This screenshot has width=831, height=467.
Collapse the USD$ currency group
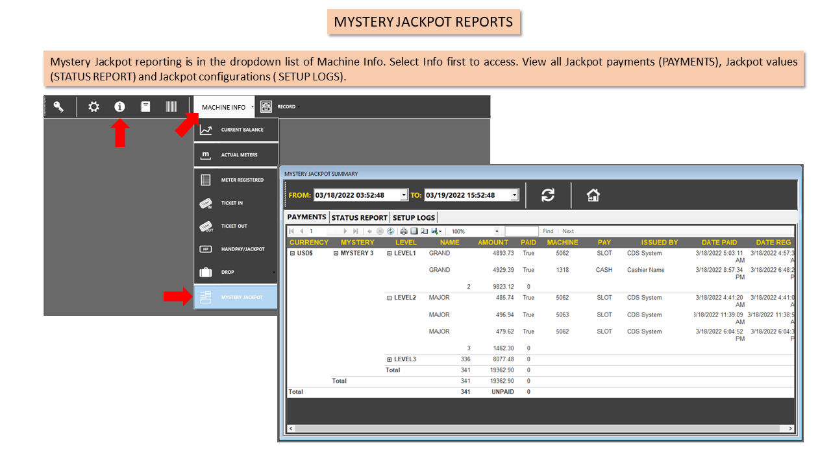(292, 253)
